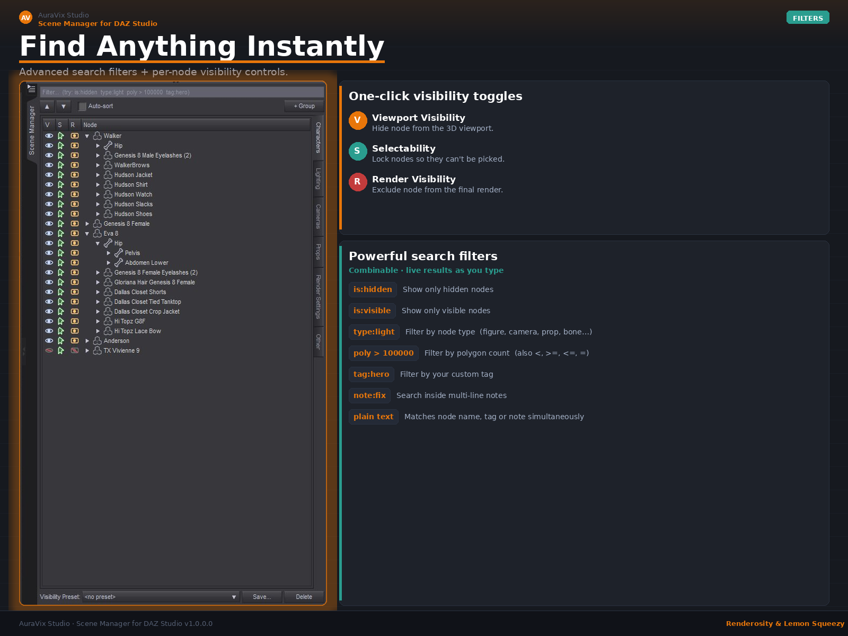Expand the Anderson node

87,341
